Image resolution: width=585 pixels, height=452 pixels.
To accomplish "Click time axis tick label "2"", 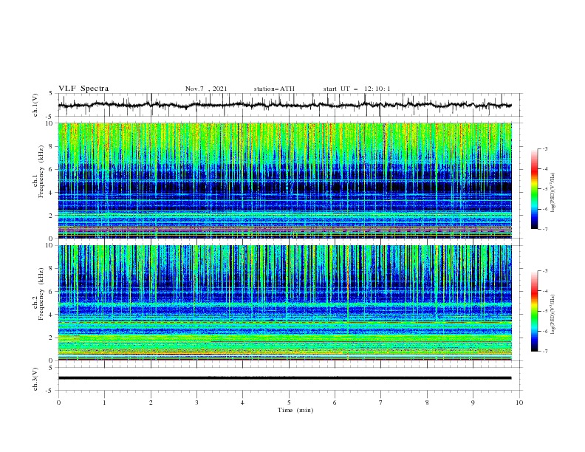I will coord(151,403).
